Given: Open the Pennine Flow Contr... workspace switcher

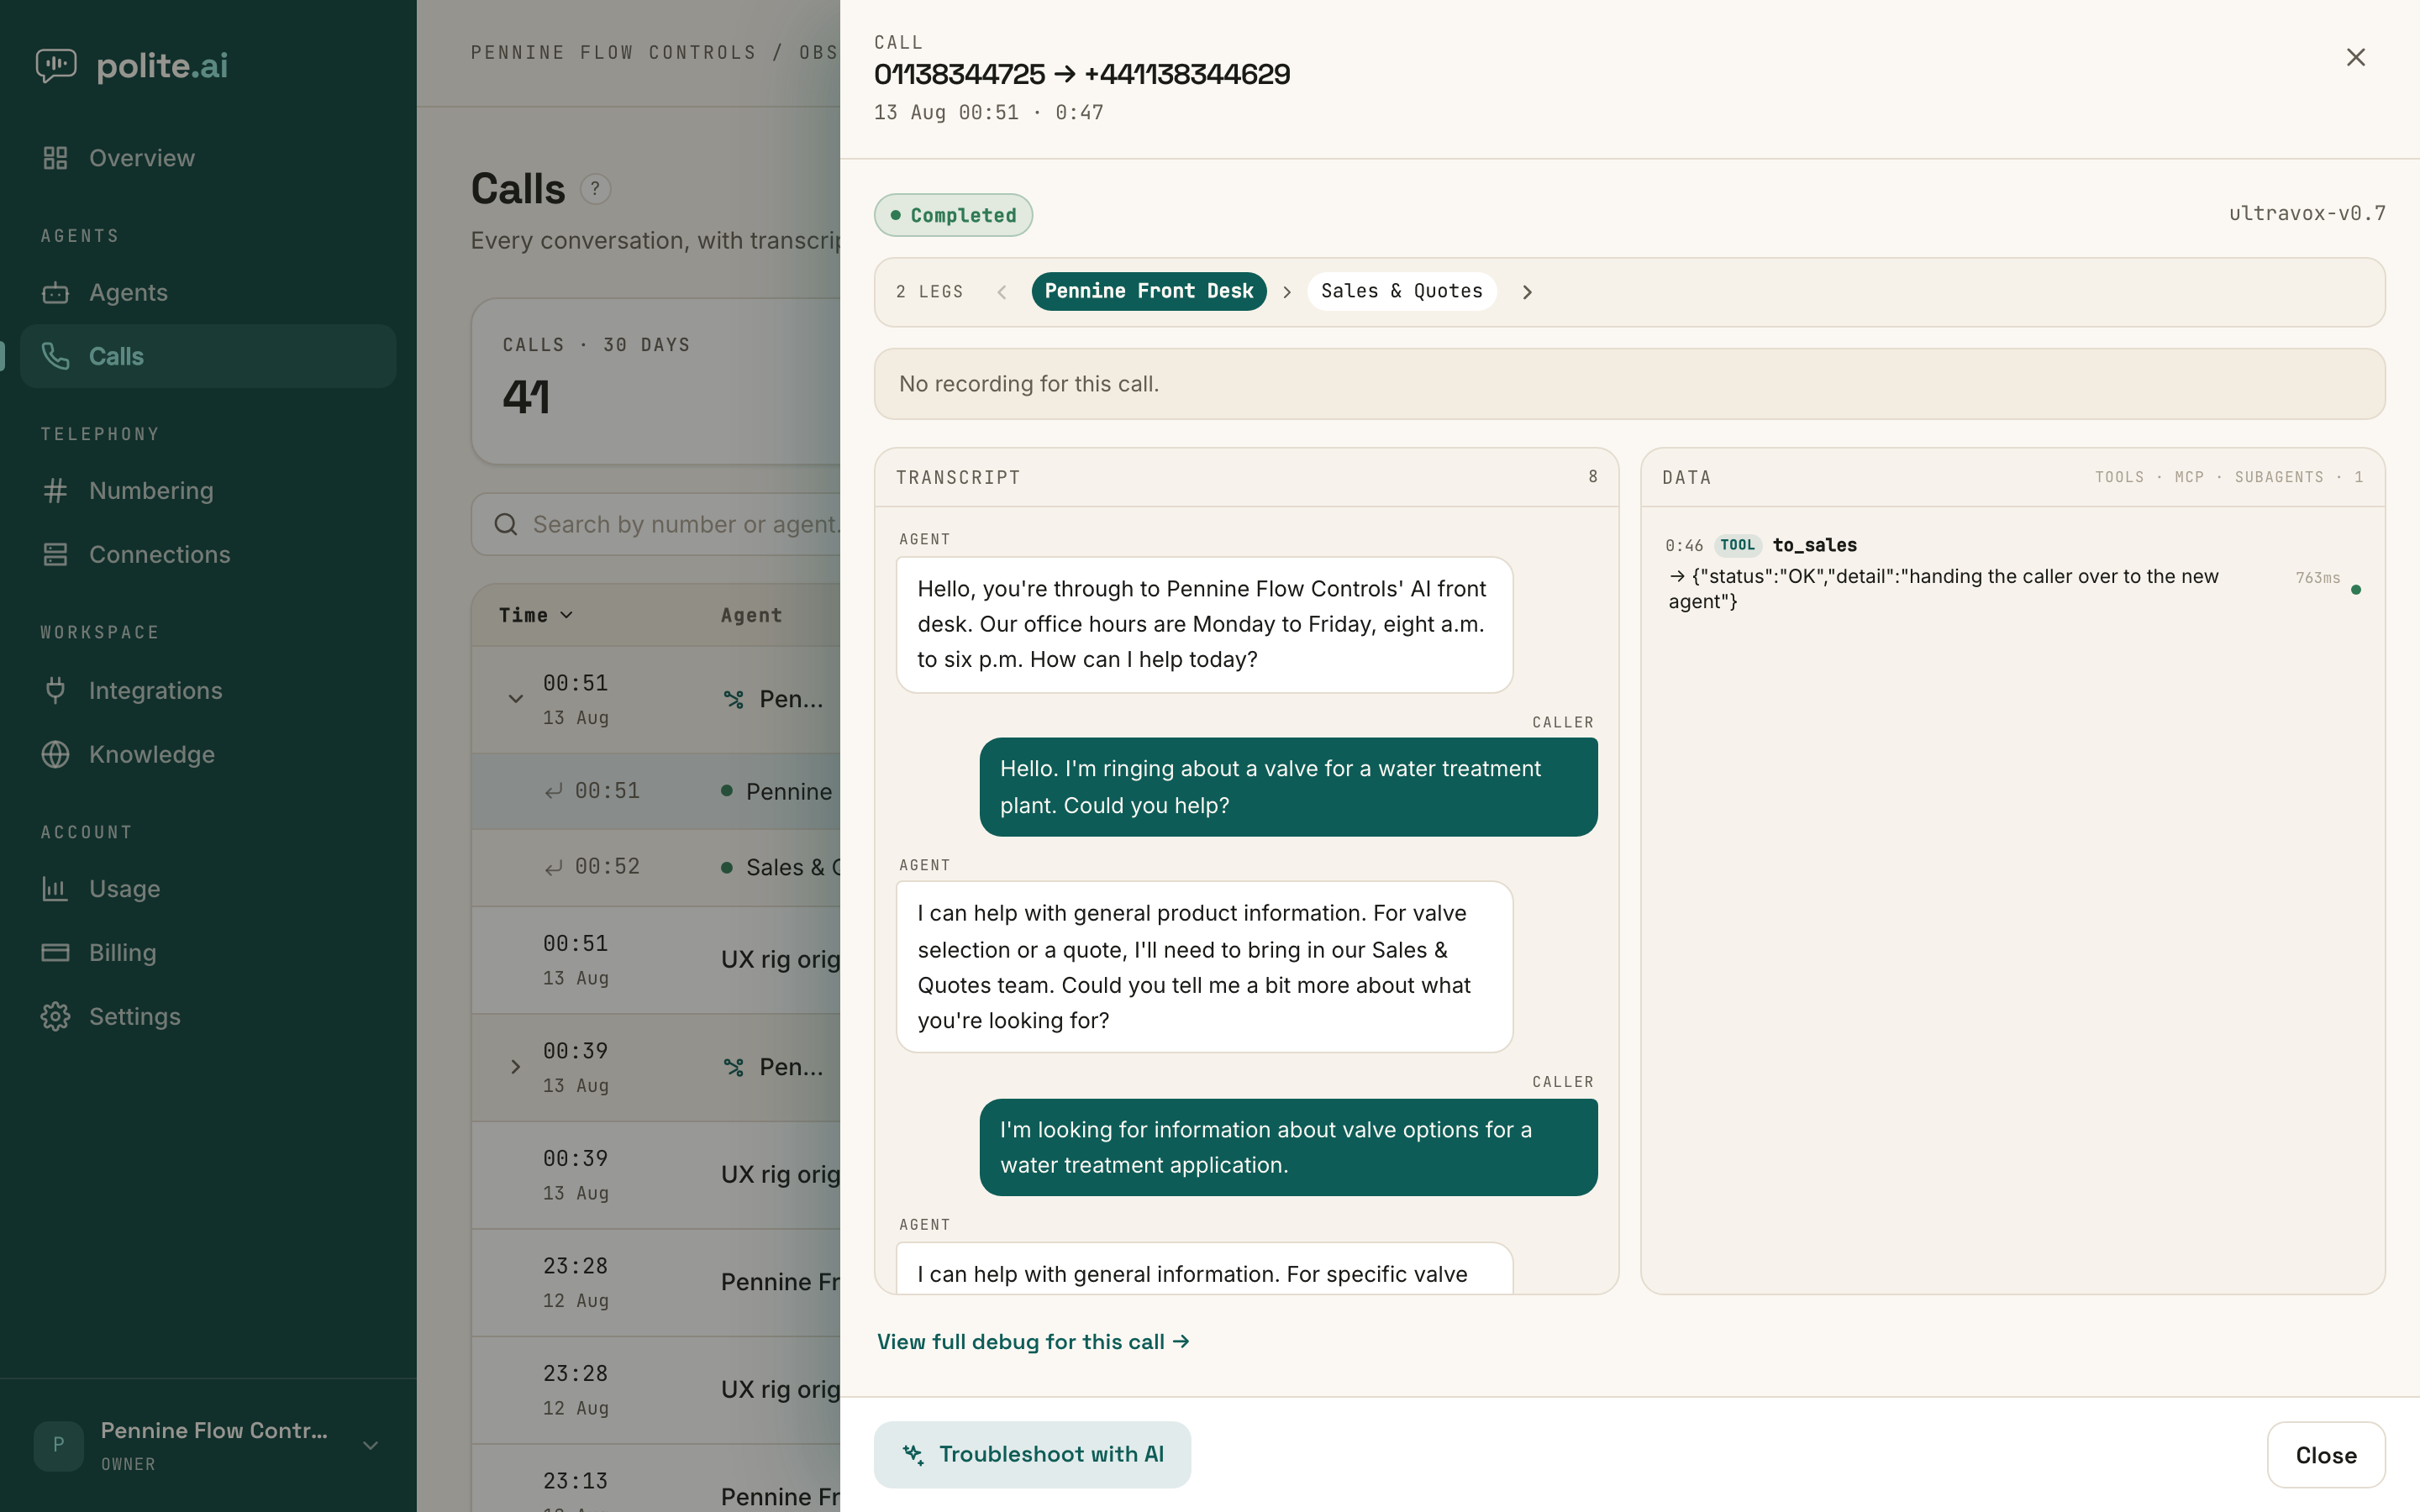Looking at the screenshot, I should coord(208,1445).
